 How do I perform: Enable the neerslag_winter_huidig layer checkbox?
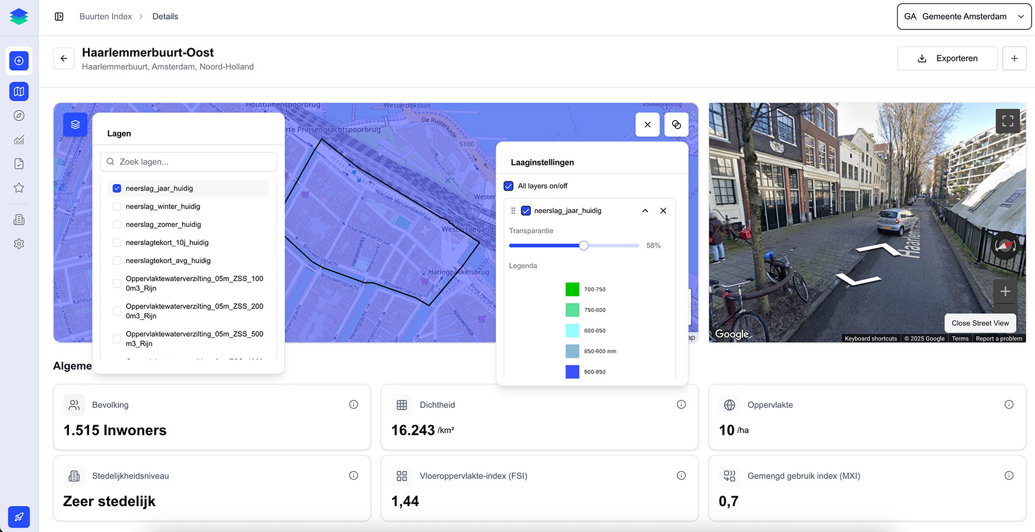tap(117, 206)
